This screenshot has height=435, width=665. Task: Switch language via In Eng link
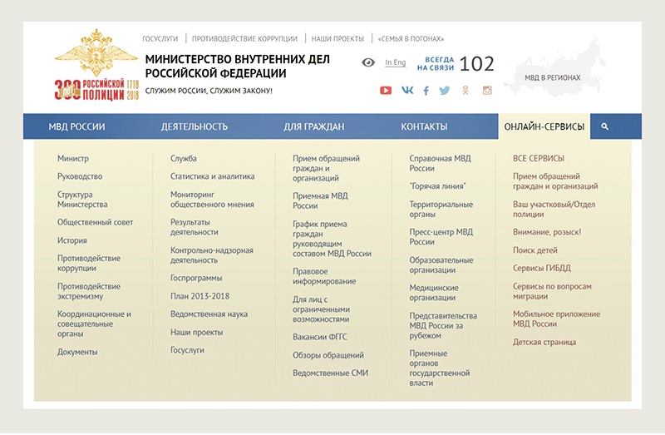396,62
